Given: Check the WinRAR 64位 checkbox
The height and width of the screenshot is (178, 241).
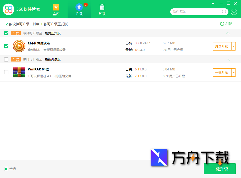Looking at the screenshot, I should pyautogui.click(x=6, y=72).
